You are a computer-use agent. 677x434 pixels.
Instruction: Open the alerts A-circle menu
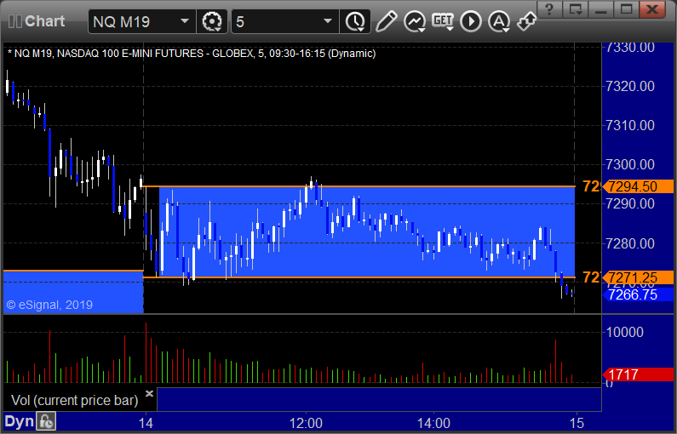point(499,21)
